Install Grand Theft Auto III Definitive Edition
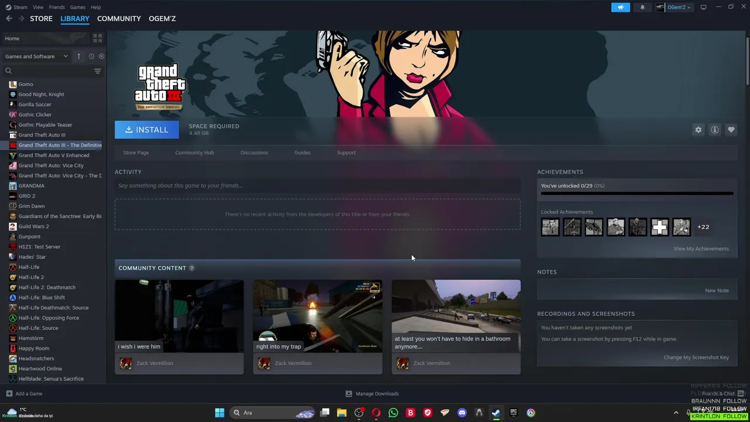This screenshot has width=750, height=422. point(146,130)
